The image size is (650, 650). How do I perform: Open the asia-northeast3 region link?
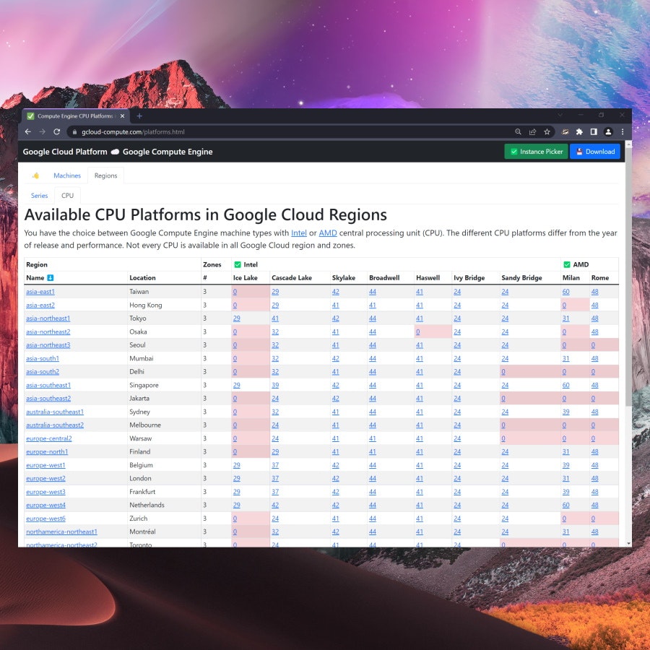[48, 345]
